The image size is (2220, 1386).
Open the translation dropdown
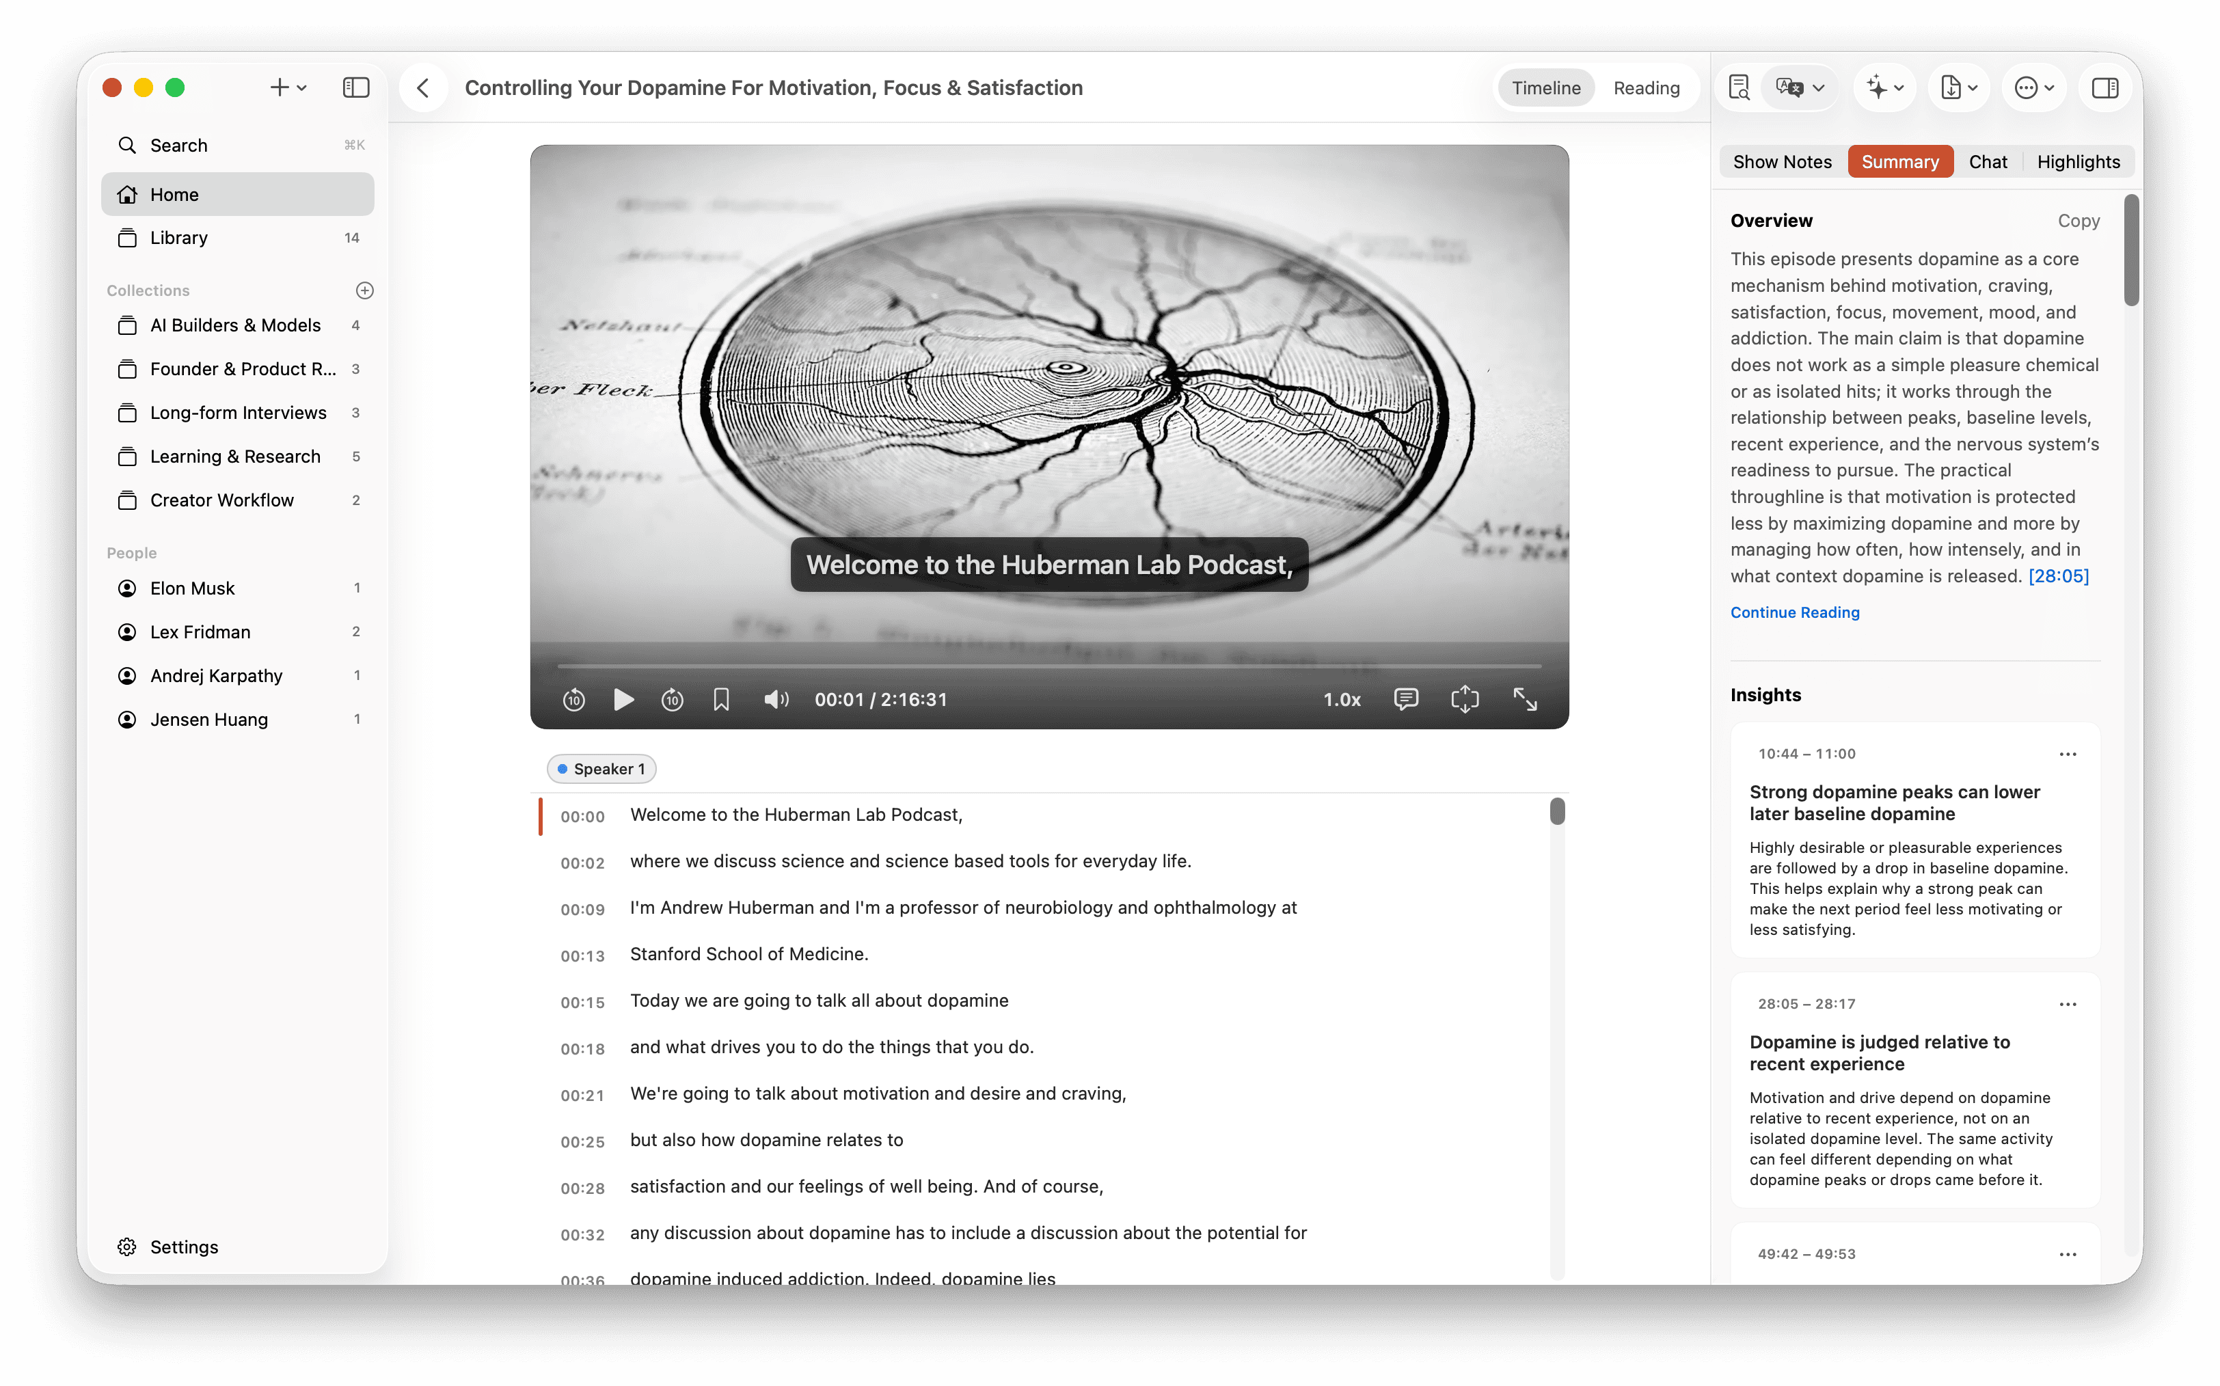click(1800, 88)
